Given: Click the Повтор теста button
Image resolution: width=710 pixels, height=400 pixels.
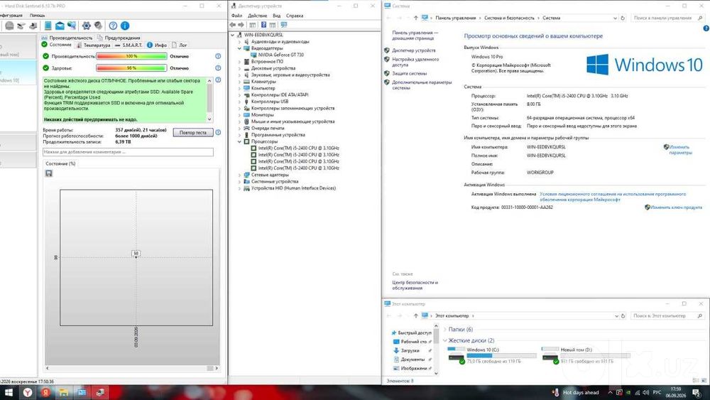Looking at the screenshot, I should (193, 133).
